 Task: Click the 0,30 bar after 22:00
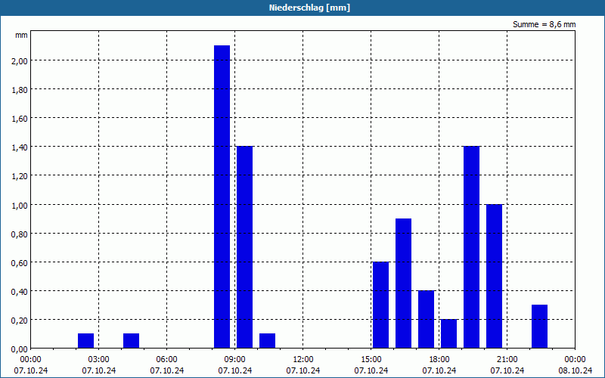tap(540, 327)
